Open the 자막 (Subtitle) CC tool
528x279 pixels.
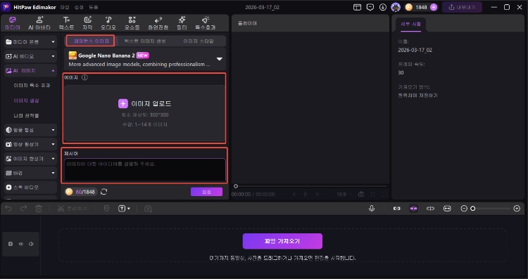click(87, 23)
